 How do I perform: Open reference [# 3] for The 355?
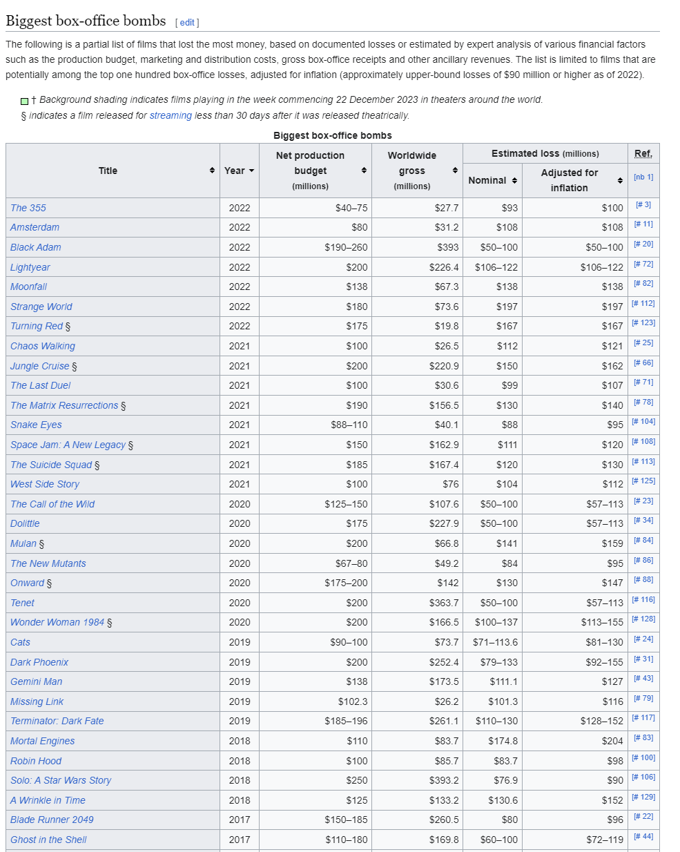(643, 205)
